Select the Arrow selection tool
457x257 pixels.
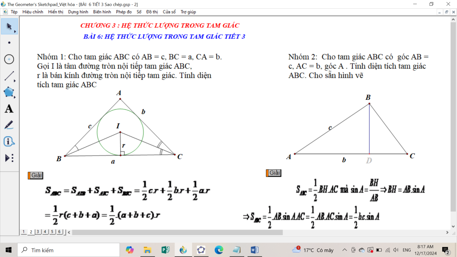point(9,26)
